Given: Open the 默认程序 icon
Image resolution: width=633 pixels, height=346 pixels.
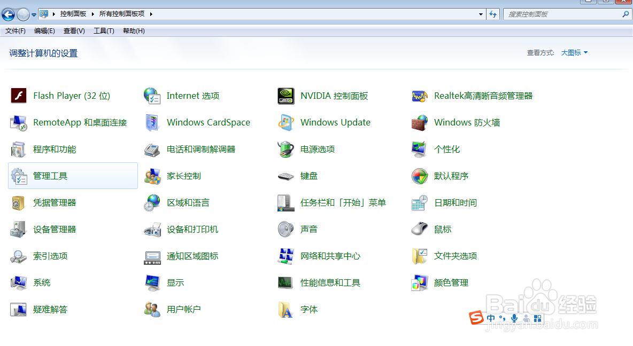Looking at the screenshot, I should pos(420,176).
